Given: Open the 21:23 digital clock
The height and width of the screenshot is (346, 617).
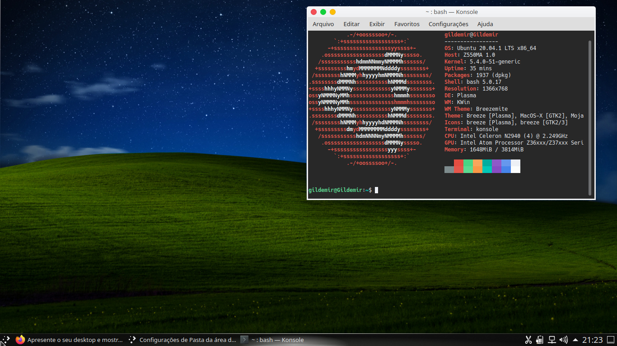Looking at the screenshot, I should coord(592,340).
